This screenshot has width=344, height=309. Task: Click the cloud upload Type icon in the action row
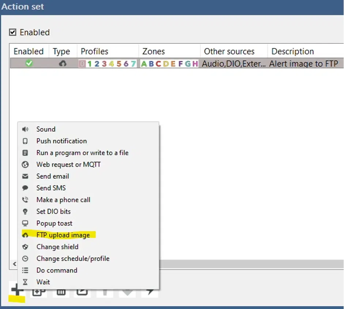click(63, 64)
